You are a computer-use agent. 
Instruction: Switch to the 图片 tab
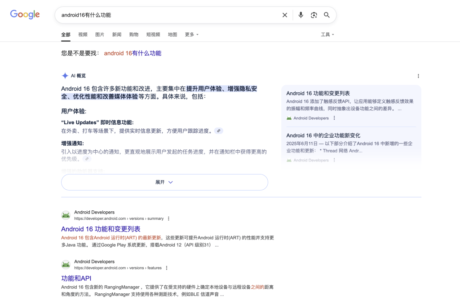(100, 35)
